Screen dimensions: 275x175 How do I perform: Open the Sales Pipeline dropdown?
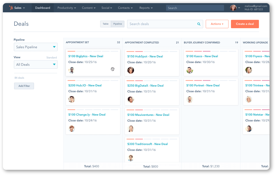[36, 47]
